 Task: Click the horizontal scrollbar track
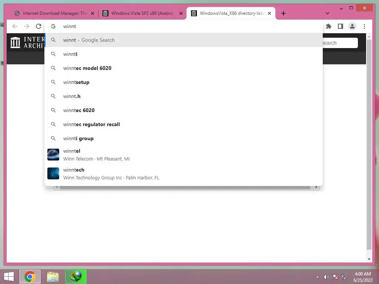coord(185,187)
